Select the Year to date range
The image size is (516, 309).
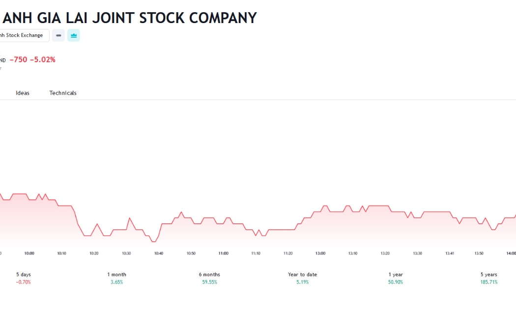302,278
